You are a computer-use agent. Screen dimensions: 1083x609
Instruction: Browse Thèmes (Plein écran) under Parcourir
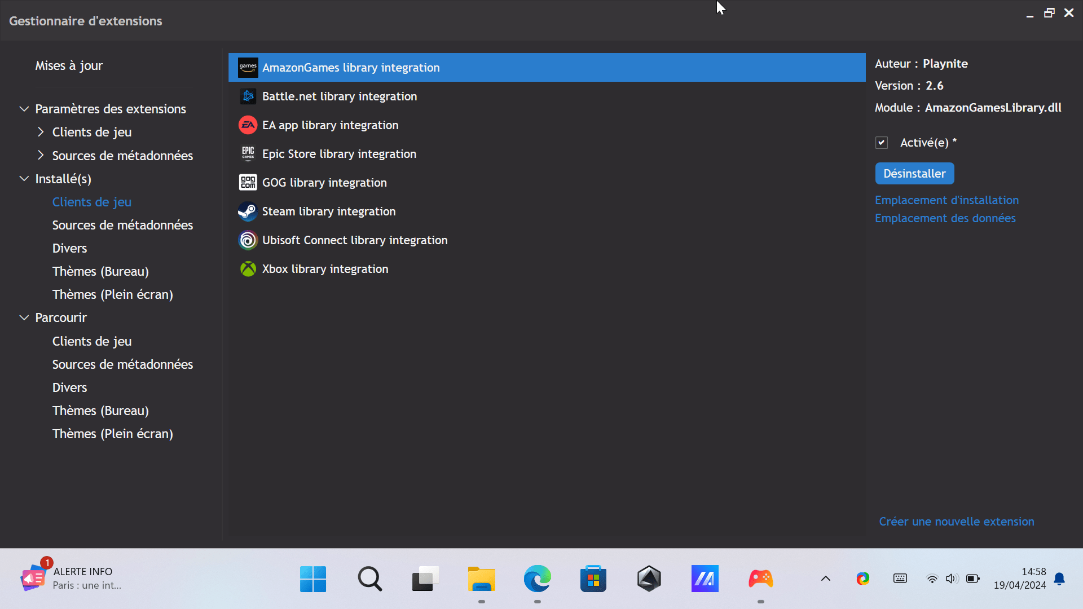pyautogui.click(x=113, y=434)
